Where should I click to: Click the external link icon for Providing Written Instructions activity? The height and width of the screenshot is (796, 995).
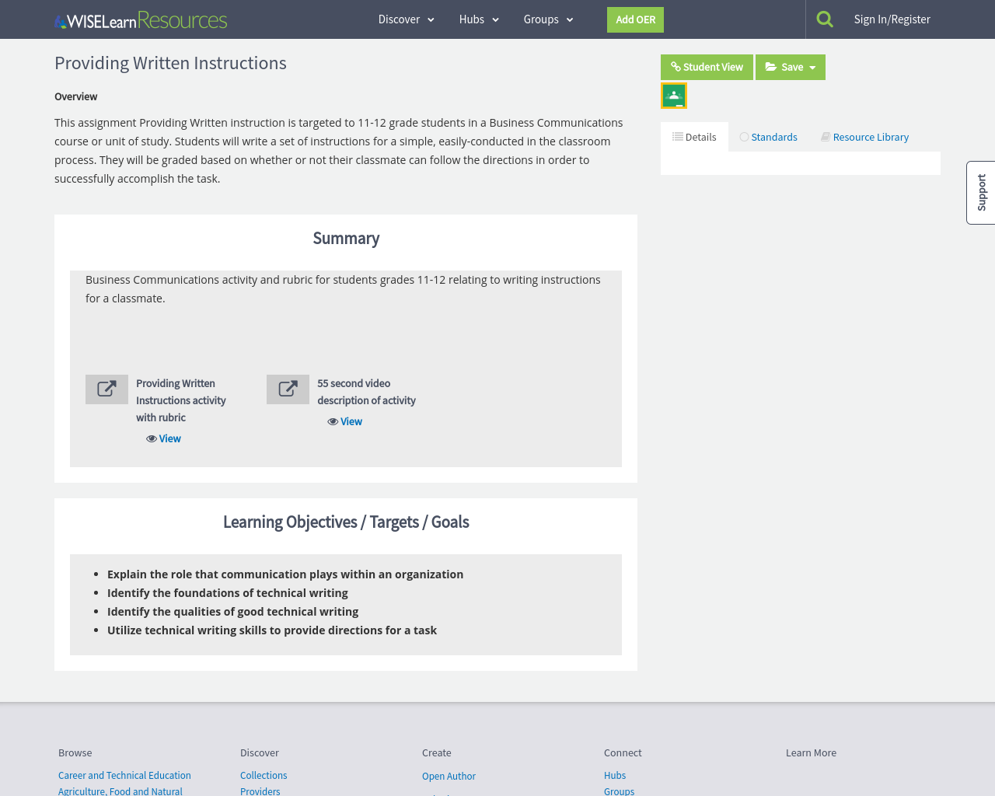tap(106, 389)
